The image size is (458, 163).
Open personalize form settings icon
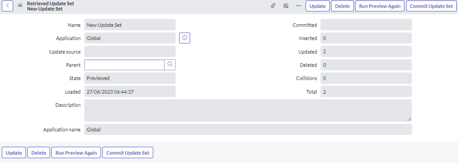point(286,6)
